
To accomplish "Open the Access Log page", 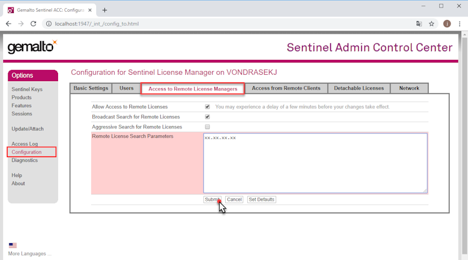I will pyautogui.click(x=24, y=143).
